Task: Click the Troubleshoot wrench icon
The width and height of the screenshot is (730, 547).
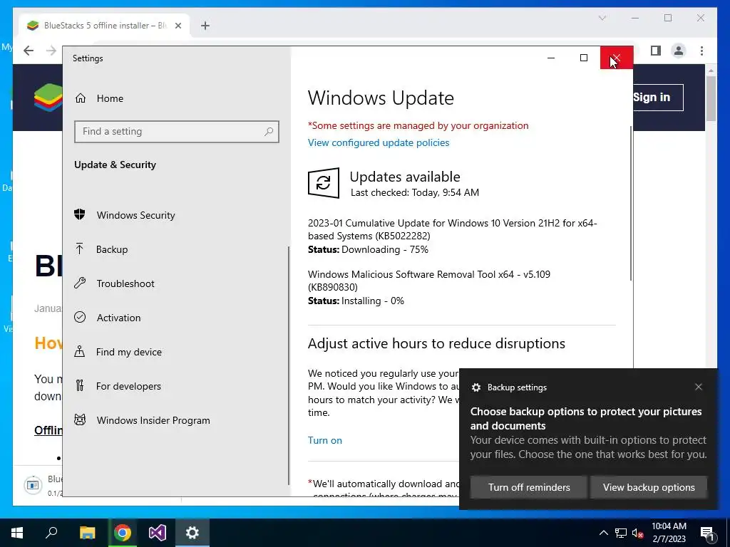Action: [x=80, y=283]
